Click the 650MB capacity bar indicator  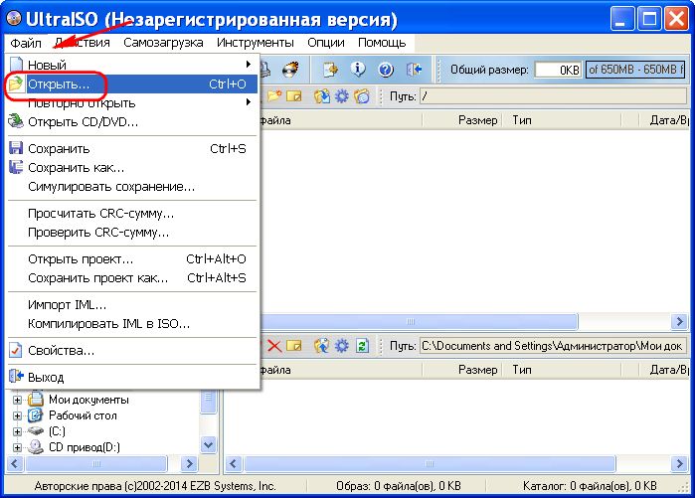pyautogui.click(x=634, y=70)
